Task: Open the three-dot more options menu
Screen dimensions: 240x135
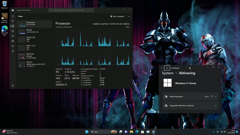Action: [x=129, y=16]
